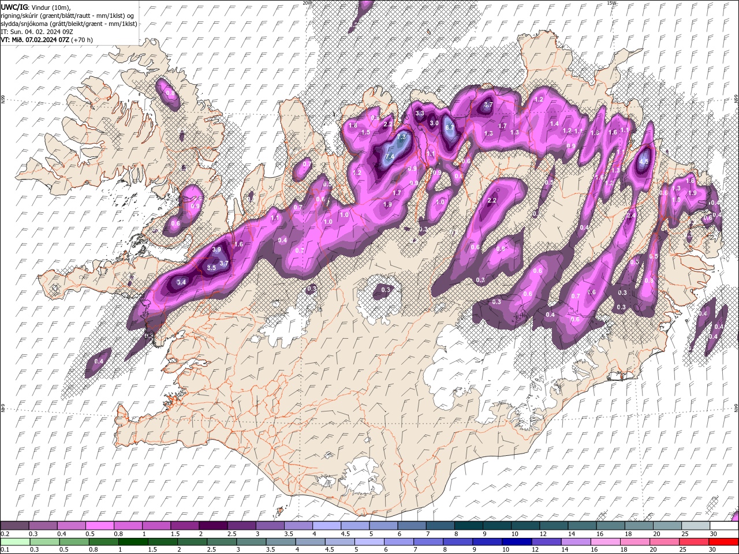Click the 3.5 precipitation value in the west
The image size is (739, 554).
pos(211,268)
